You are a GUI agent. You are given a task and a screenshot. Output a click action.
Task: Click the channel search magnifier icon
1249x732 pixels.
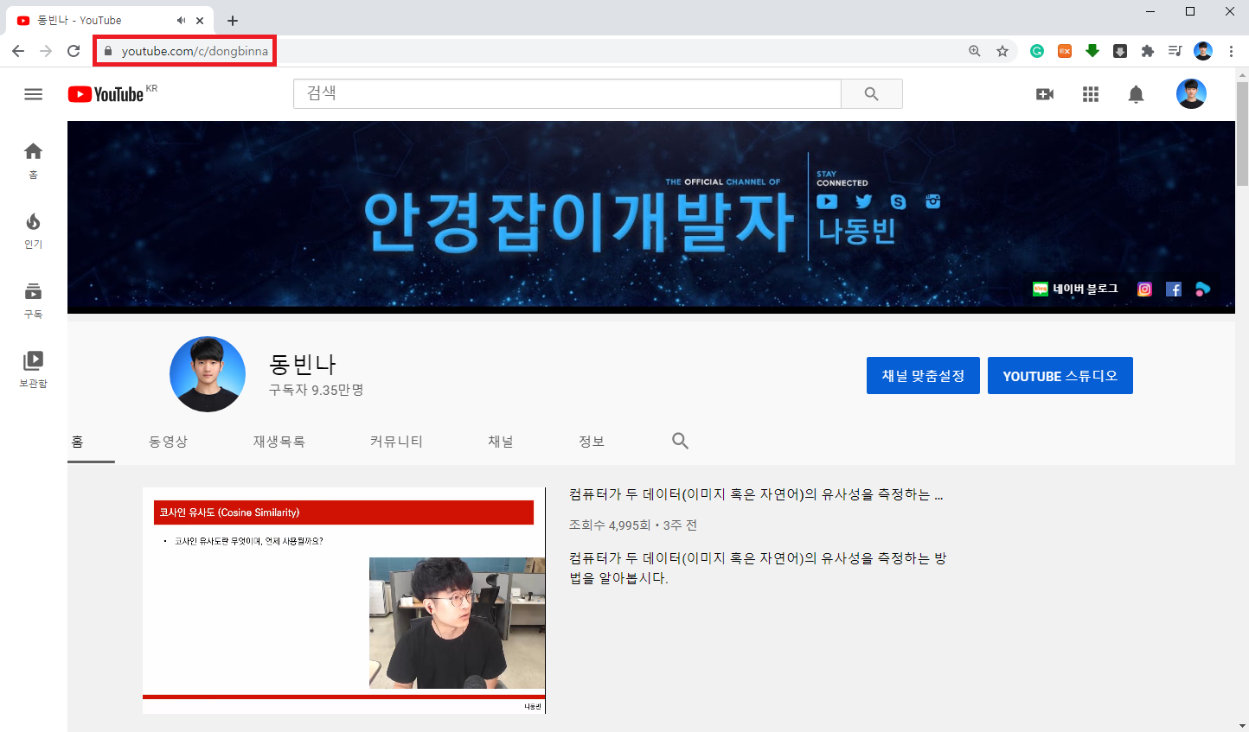[681, 441]
